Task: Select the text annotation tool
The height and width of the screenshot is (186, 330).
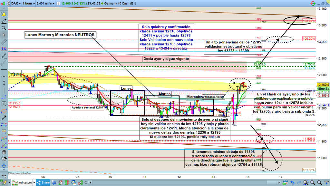Action: tap(4, 104)
